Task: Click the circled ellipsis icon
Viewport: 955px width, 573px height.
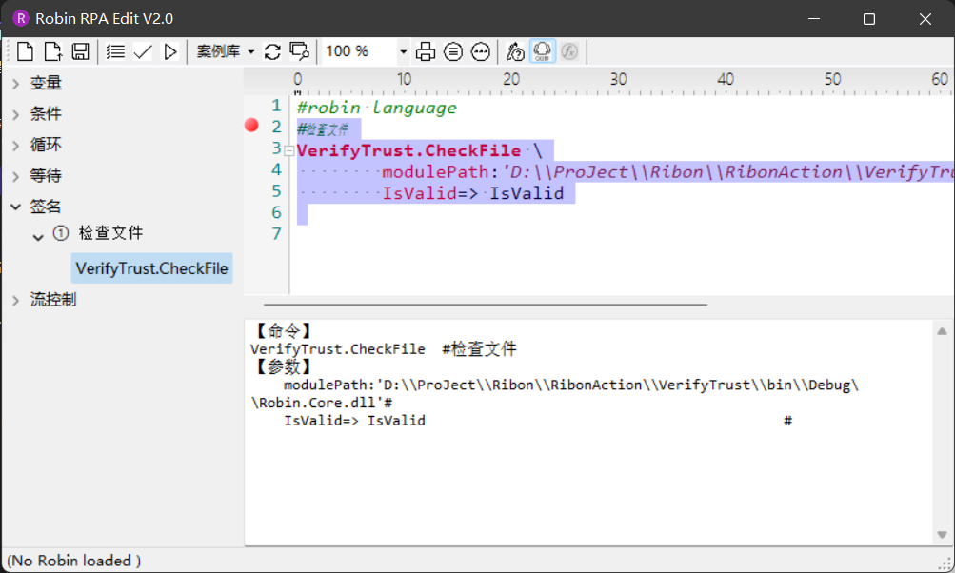Action: coord(481,51)
